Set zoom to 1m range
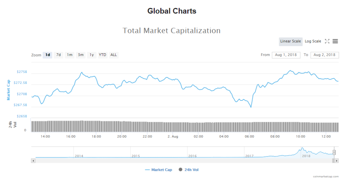This screenshot has height=180, width=345. click(69, 55)
